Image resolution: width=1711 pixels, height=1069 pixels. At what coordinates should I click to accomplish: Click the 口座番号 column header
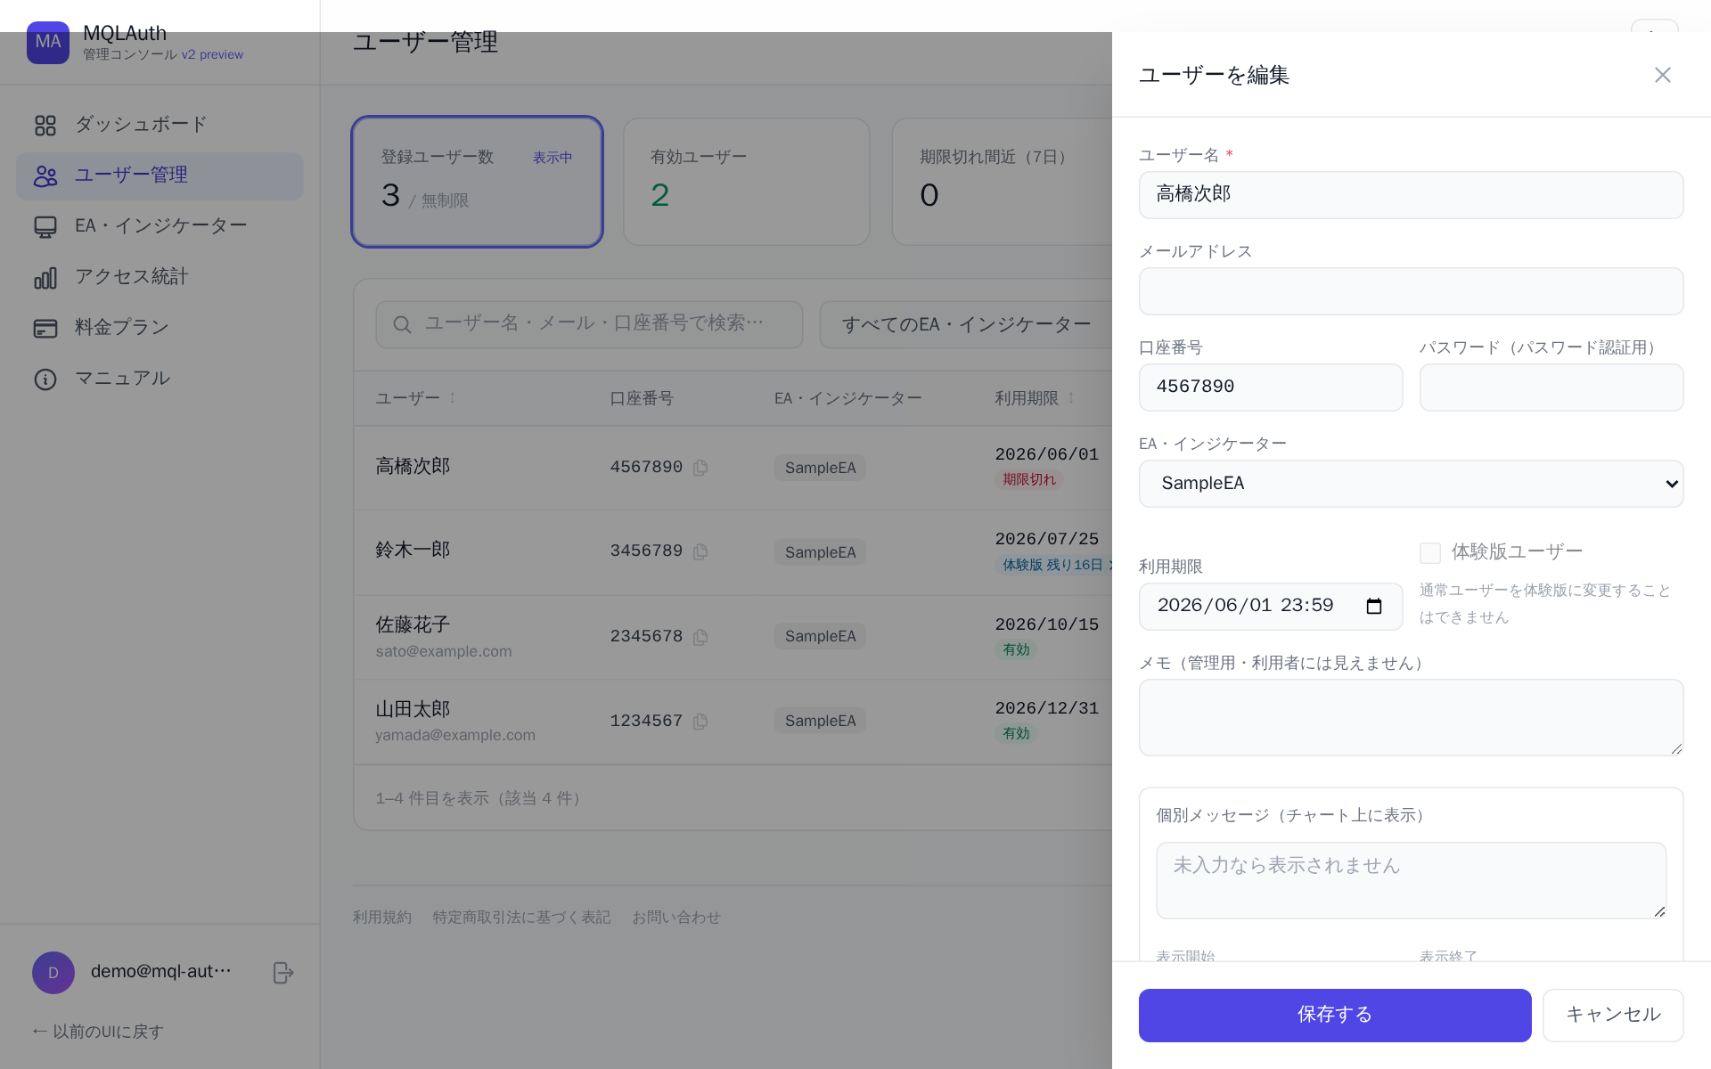coord(642,398)
